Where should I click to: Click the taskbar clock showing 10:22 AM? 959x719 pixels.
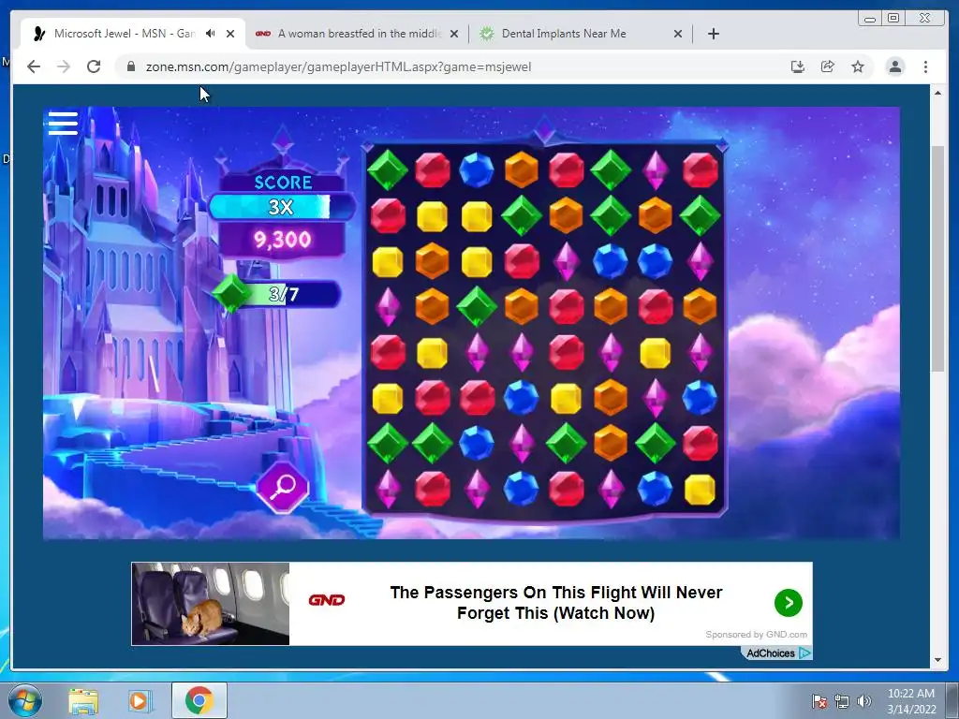click(x=911, y=701)
